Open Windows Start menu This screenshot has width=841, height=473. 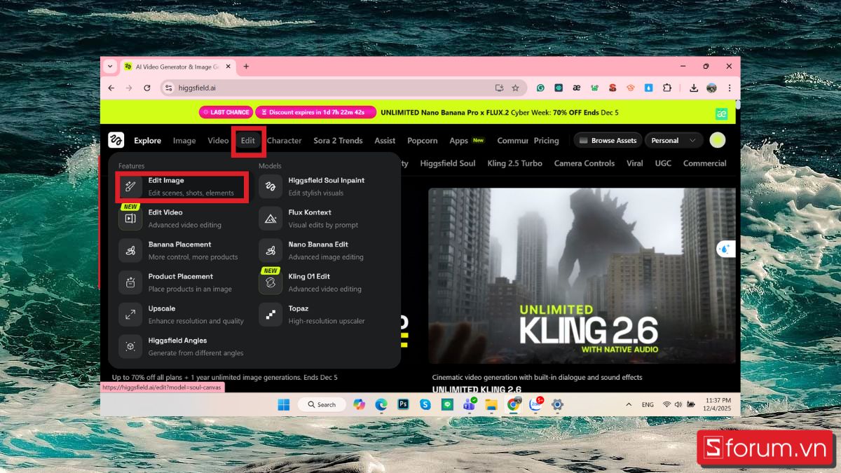coord(284,404)
